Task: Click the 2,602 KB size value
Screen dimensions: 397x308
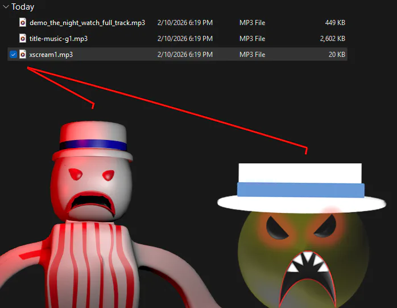Action: click(332, 39)
